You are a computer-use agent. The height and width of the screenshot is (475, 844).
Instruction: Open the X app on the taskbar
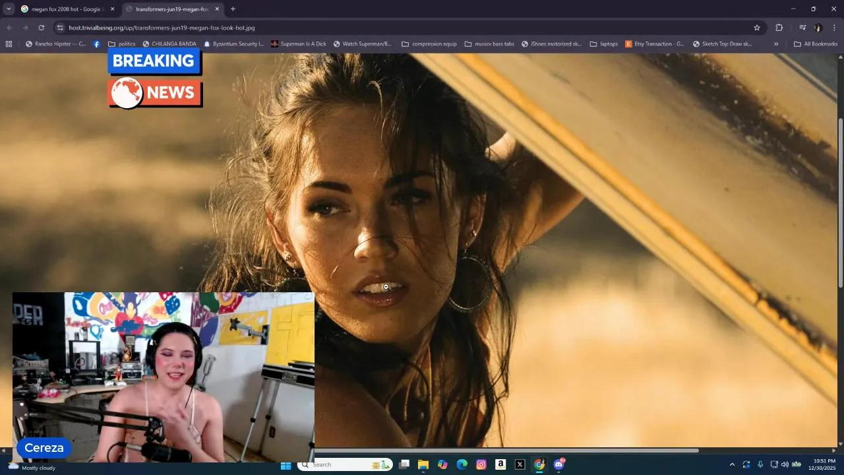tap(520, 465)
